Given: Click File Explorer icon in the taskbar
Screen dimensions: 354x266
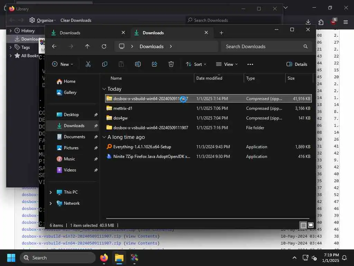Looking at the screenshot, I should (x=119, y=258).
